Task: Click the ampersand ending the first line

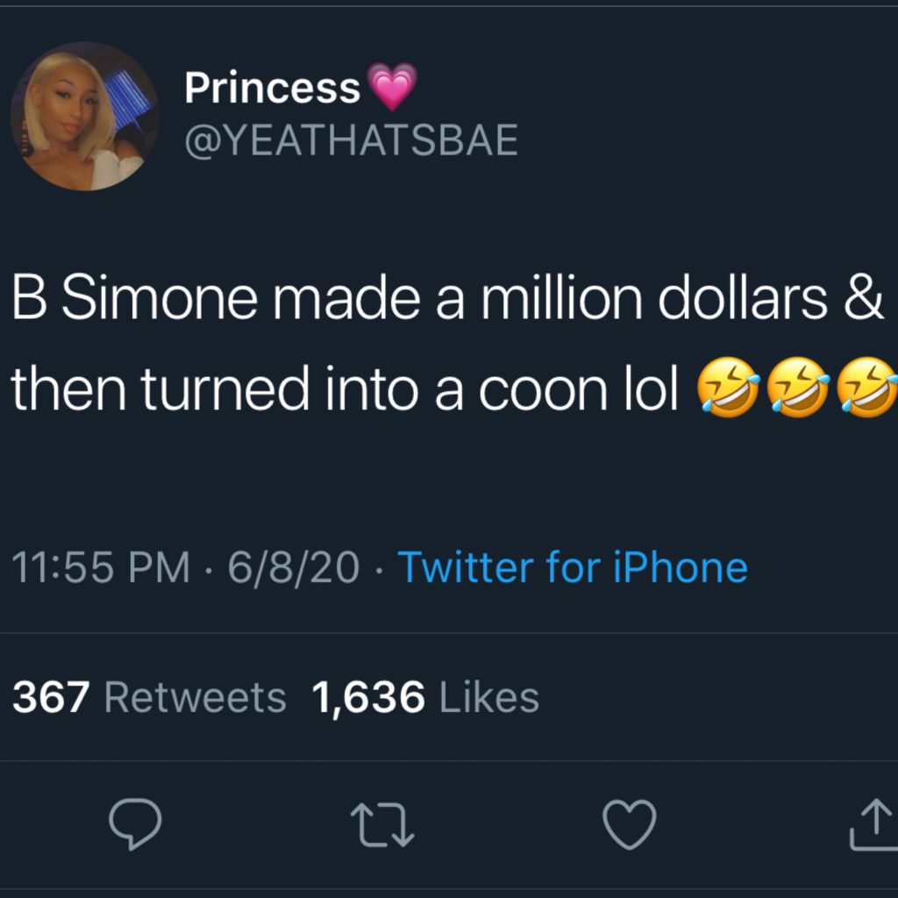Action: point(866,300)
